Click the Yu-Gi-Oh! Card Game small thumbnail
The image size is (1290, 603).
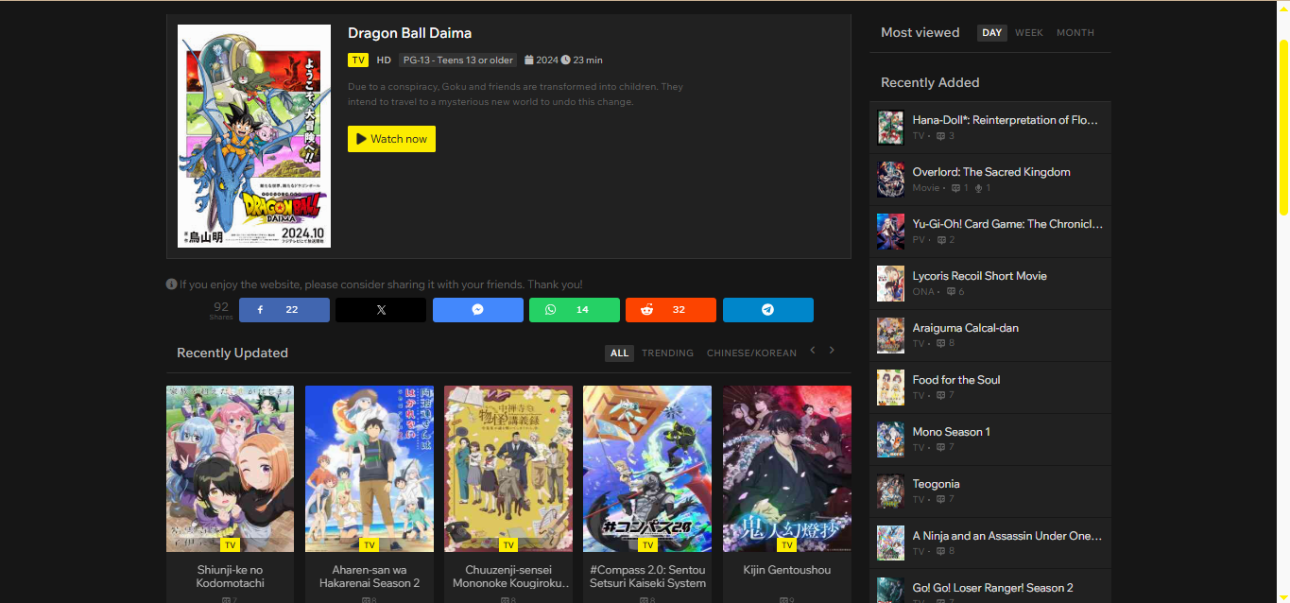coord(890,232)
